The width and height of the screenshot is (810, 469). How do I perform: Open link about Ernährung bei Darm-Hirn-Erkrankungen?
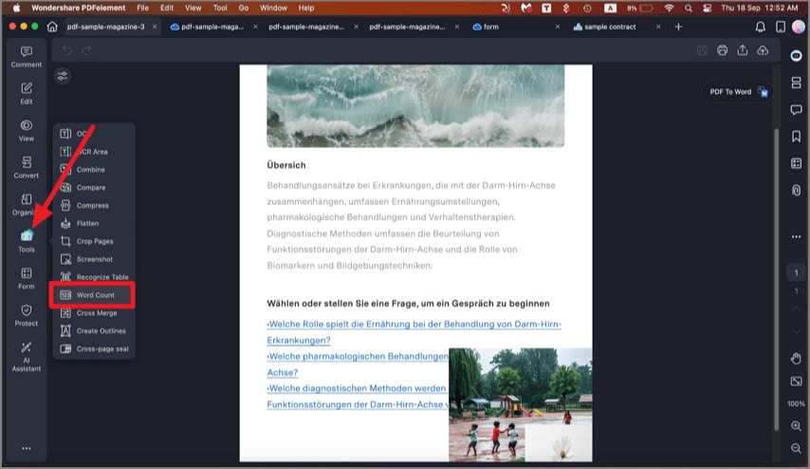click(414, 332)
